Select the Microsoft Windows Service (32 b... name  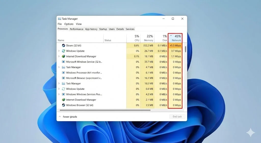[x=84, y=62]
